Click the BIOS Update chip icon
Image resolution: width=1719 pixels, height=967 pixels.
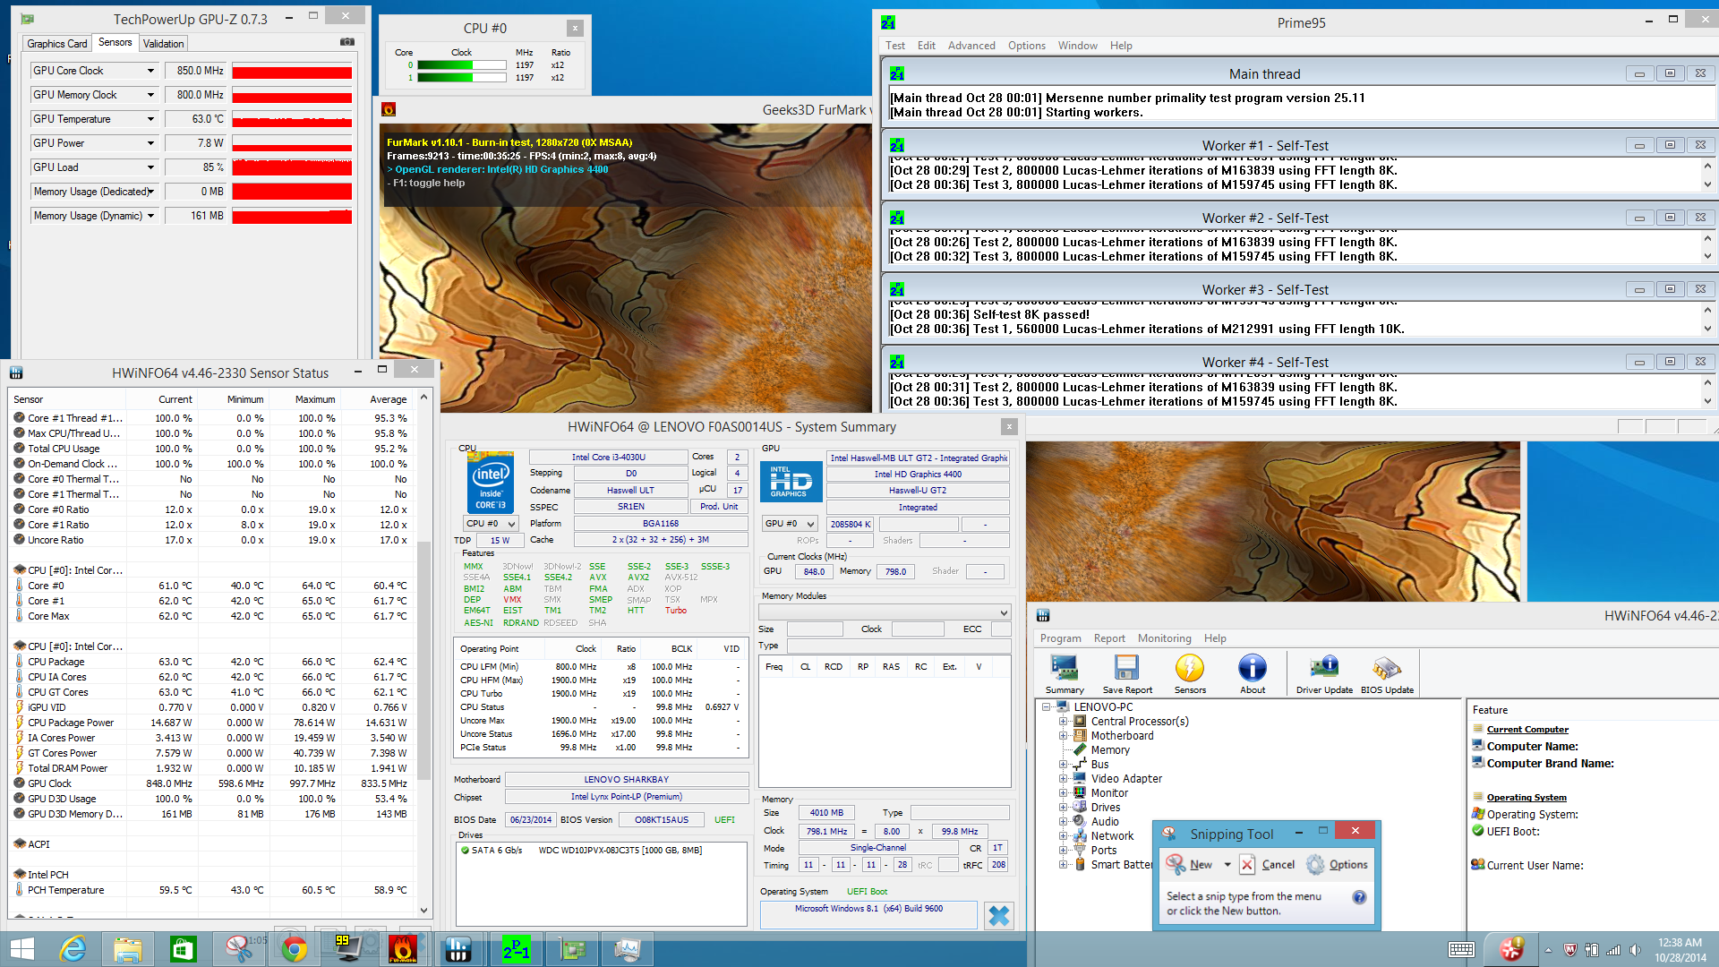[1387, 669]
